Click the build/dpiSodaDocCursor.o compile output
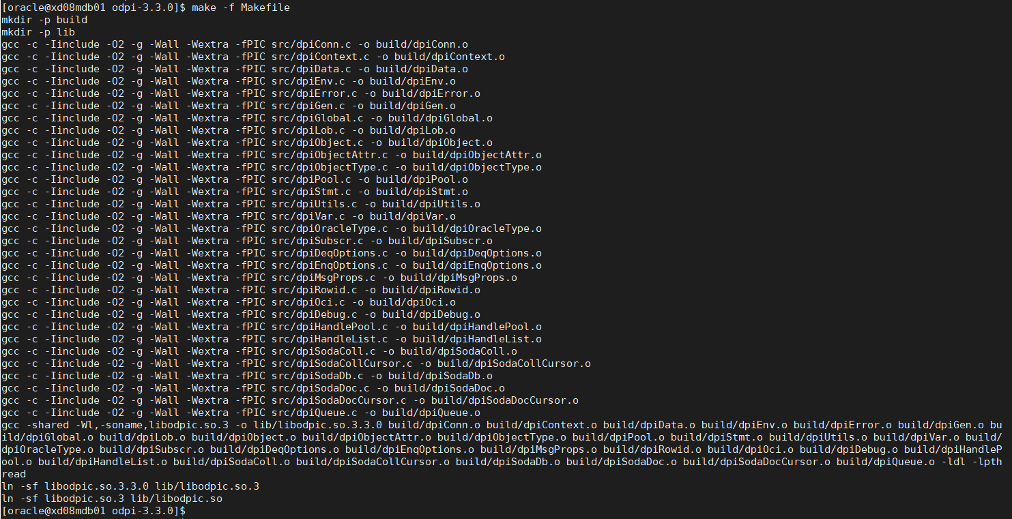 [504, 400]
